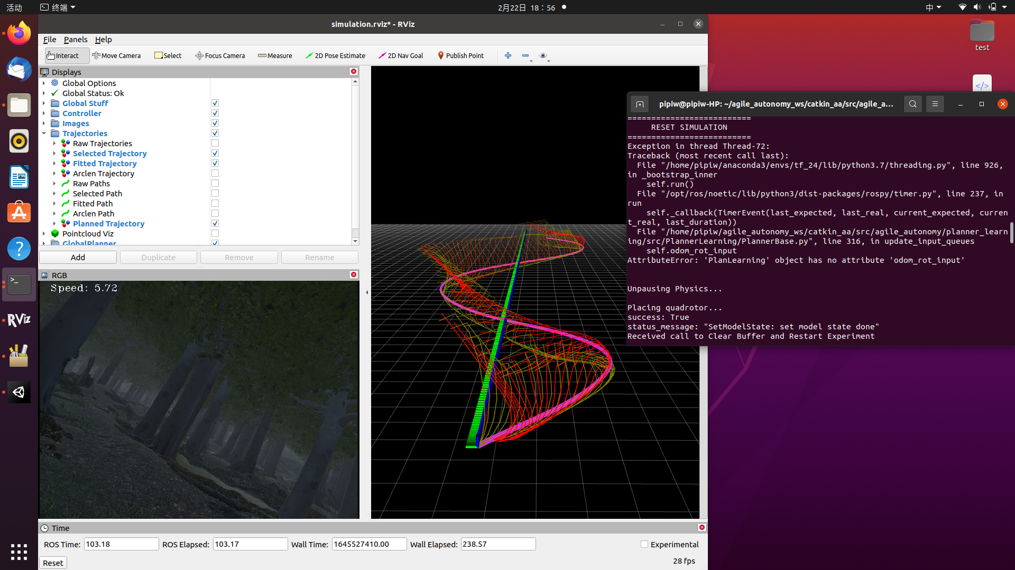Viewport: 1015px width, 570px height.
Task: Click the remove tool minus icon
Action: pos(525,55)
